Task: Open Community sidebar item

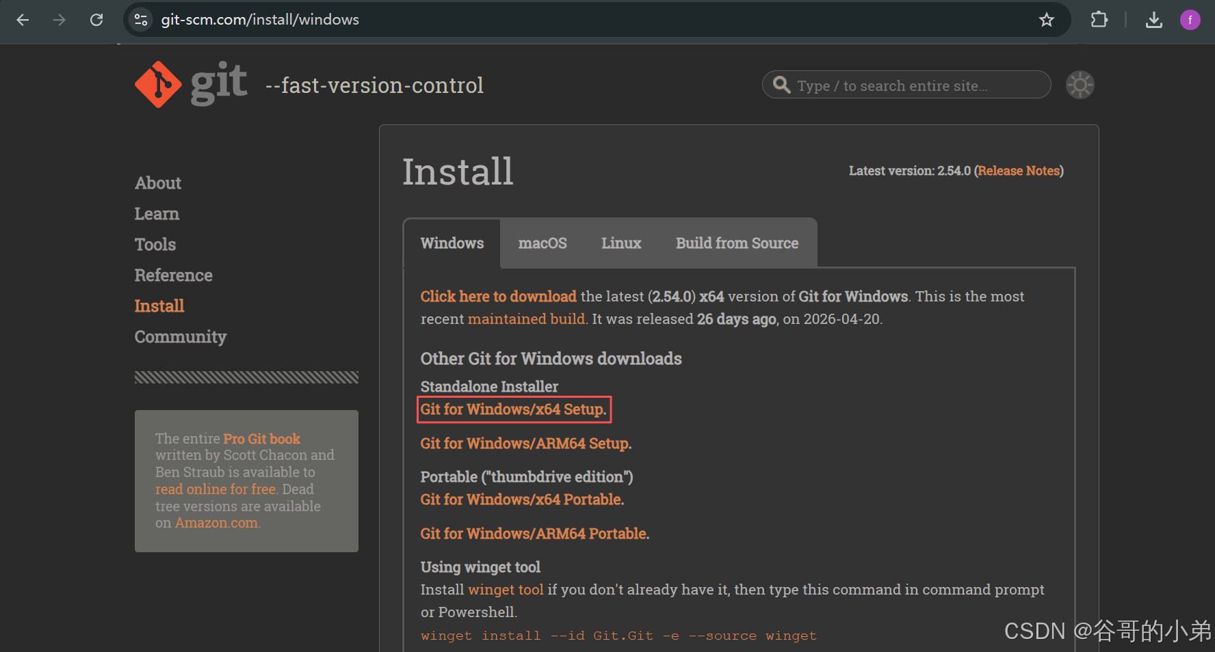Action: tap(181, 337)
